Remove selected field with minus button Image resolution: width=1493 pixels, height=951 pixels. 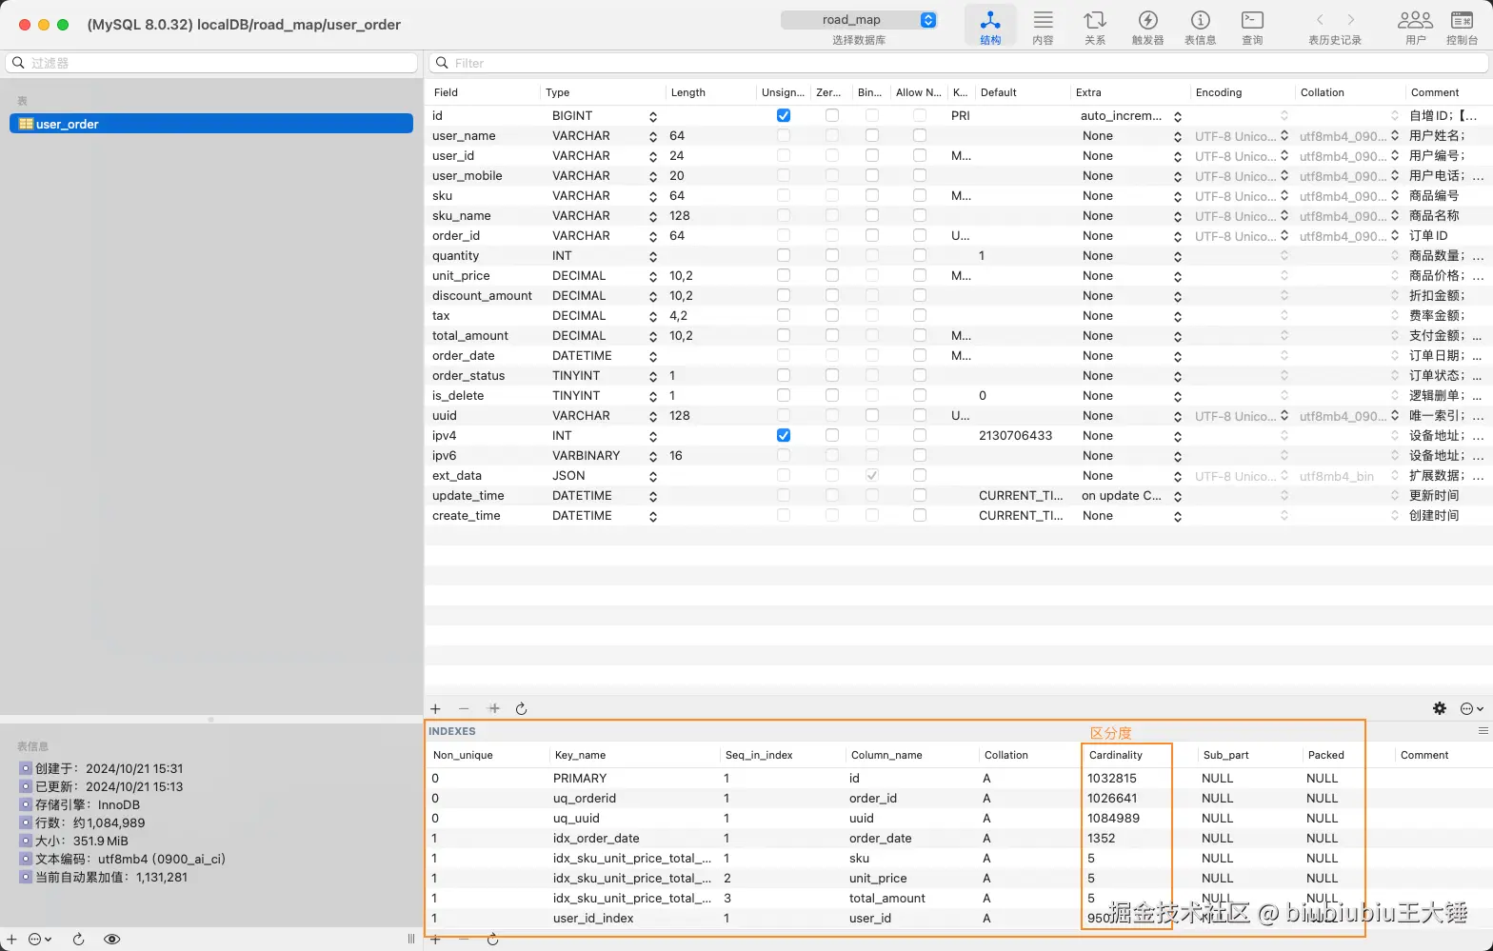pos(464,708)
